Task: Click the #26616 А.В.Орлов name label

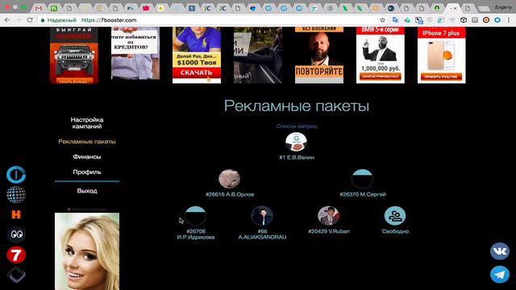Action: pyautogui.click(x=229, y=194)
